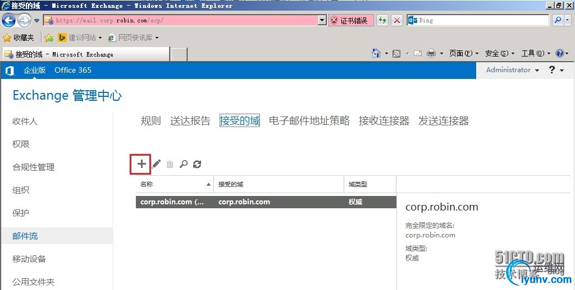Open 合规性管理 in left navigation
This screenshot has height=290, width=575.
33,167
